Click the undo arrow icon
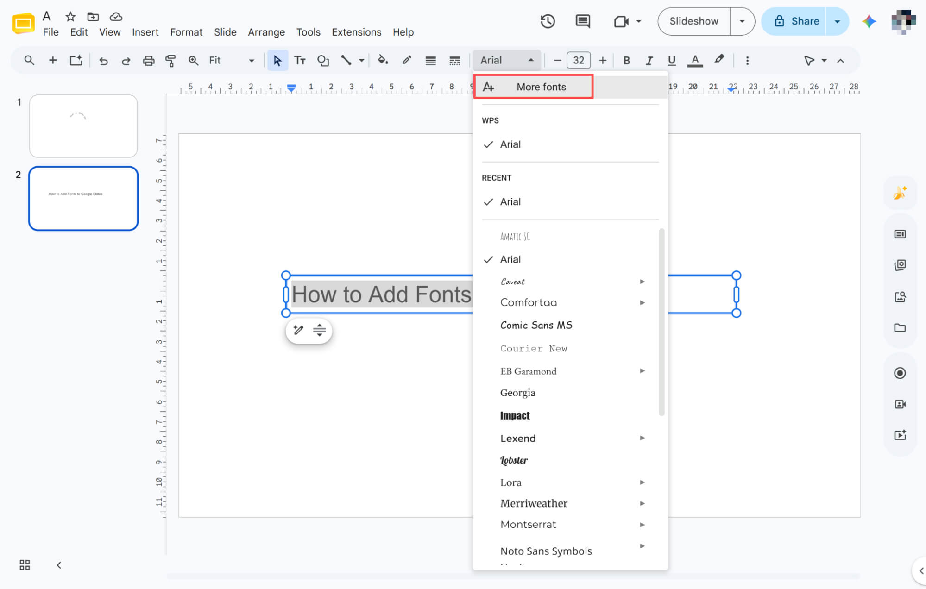 pyautogui.click(x=103, y=61)
